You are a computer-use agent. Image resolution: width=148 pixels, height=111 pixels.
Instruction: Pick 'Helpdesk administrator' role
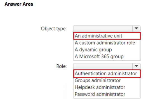[107, 87]
